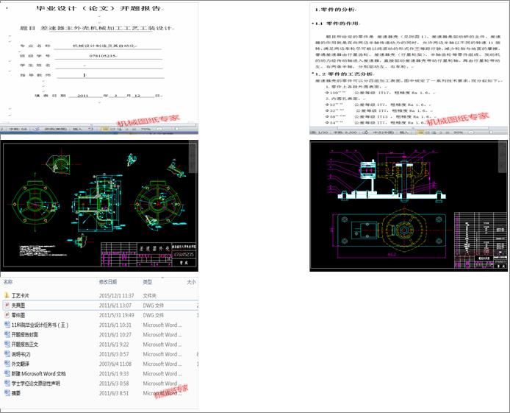Click horizontal scrollbar in right Word document
Image resolution: width=510 pixels, height=413 pixels.
pyautogui.click(x=413, y=128)
